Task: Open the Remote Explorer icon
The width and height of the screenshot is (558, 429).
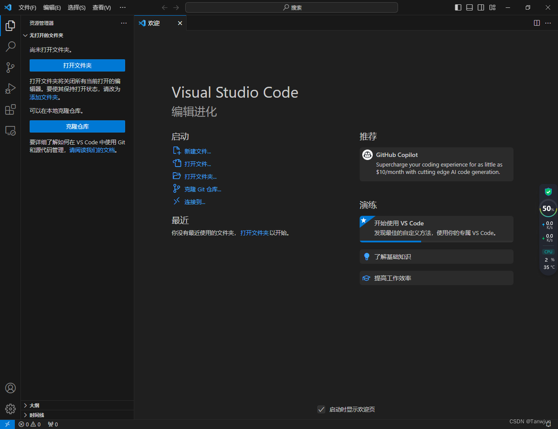Action: 10,130
